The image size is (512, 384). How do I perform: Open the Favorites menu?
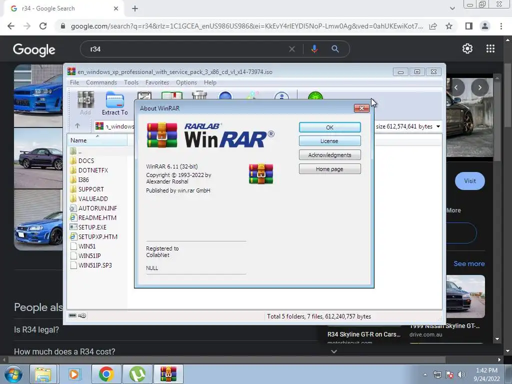157,82
